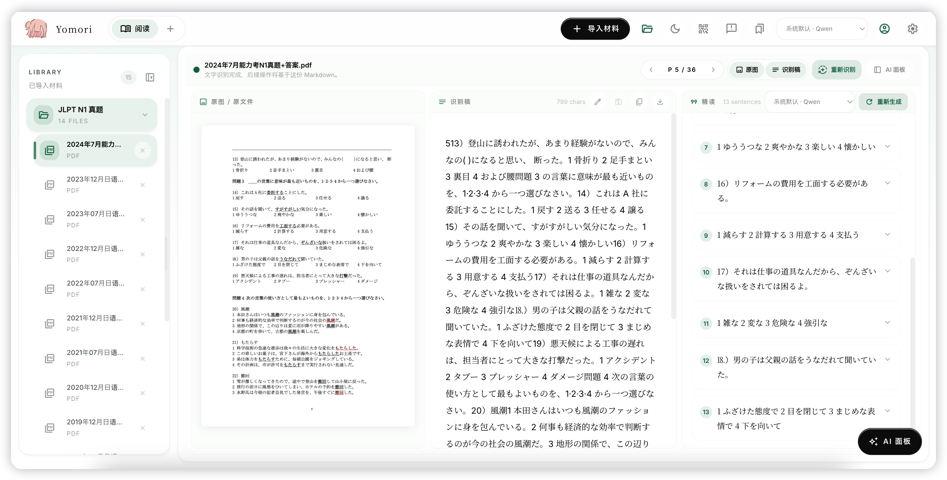
Task: Open the user account icon
Action: [x=884, y=29]
